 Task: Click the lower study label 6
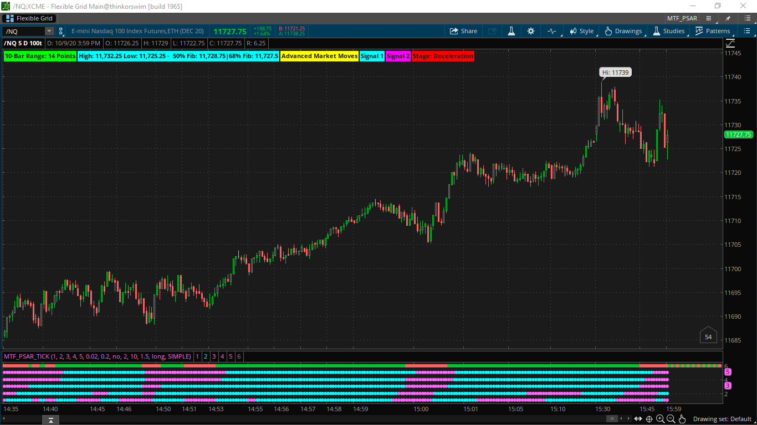239,356
